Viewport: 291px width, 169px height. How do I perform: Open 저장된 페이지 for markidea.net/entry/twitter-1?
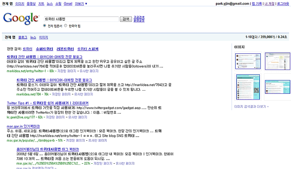tap(67, 71)
